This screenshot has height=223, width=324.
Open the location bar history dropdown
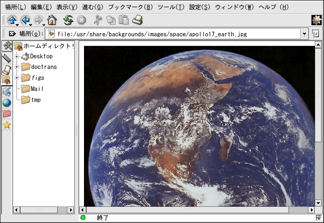tap(305, 33)
